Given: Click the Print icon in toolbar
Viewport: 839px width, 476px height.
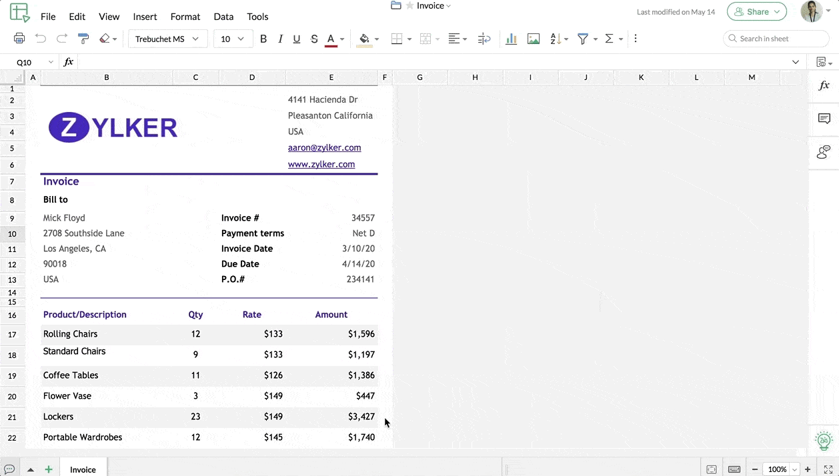Looking at the screenshot, I should 19,39.
